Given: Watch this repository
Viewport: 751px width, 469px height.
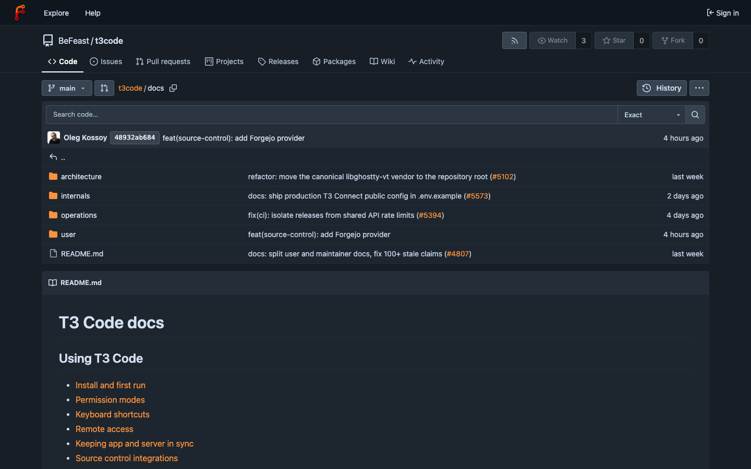Looking at the screenshot, I should [552, 41].
